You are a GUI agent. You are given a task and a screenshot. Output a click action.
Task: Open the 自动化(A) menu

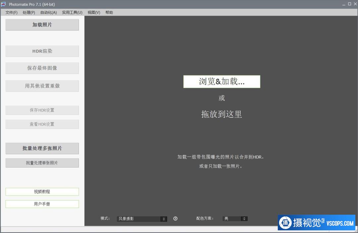[x=48, y=12]
